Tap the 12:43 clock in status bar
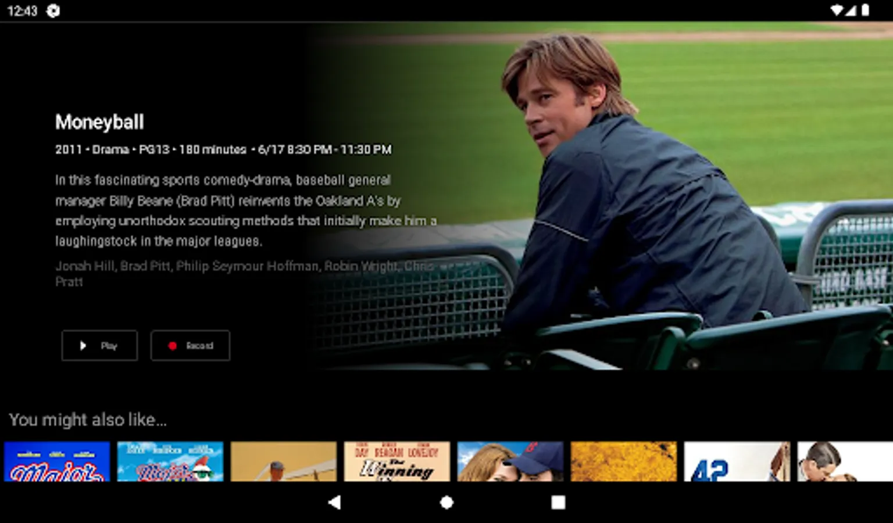Screen dimensions: 893x523 coord(22,10)
